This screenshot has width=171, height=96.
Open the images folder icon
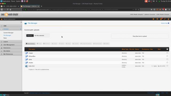point(26,53)
